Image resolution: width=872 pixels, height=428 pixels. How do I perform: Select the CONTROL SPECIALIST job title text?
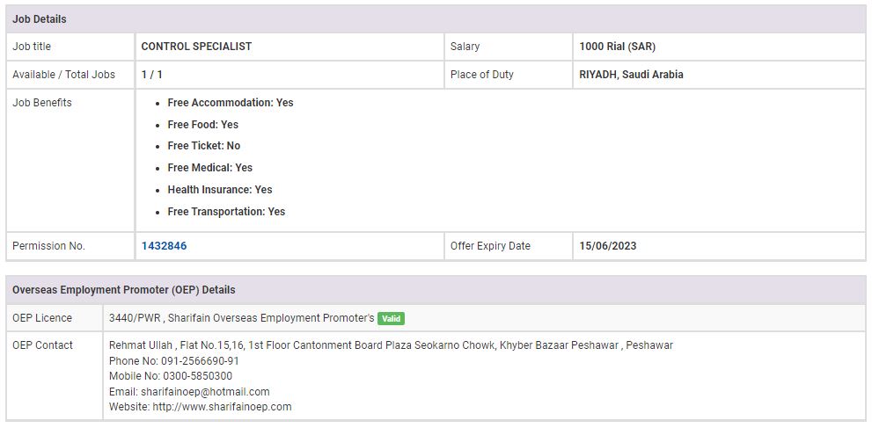click(x=196, y=47)
